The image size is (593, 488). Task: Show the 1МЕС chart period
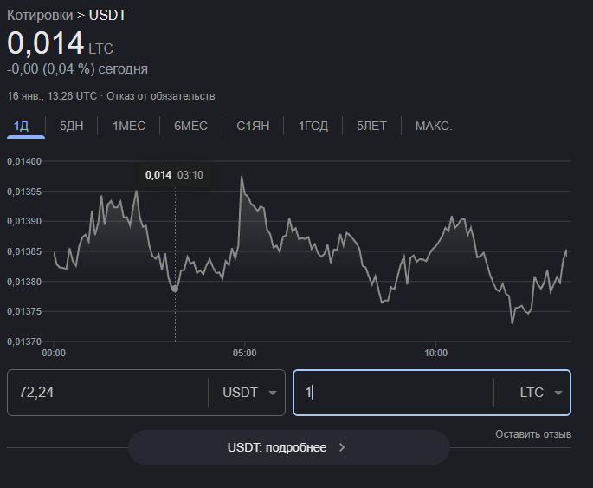click(129, 126)
